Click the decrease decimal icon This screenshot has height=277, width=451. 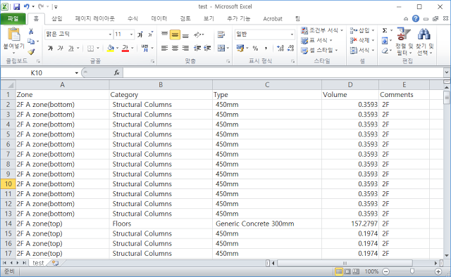point(291,49)
